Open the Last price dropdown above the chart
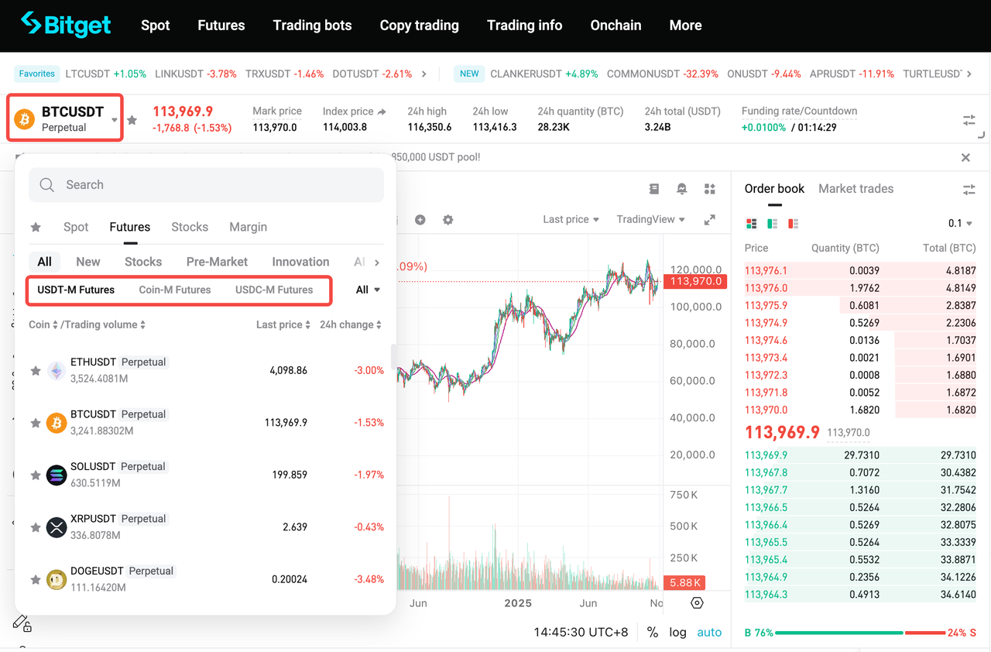991x652 pixels. coord(570,219)
